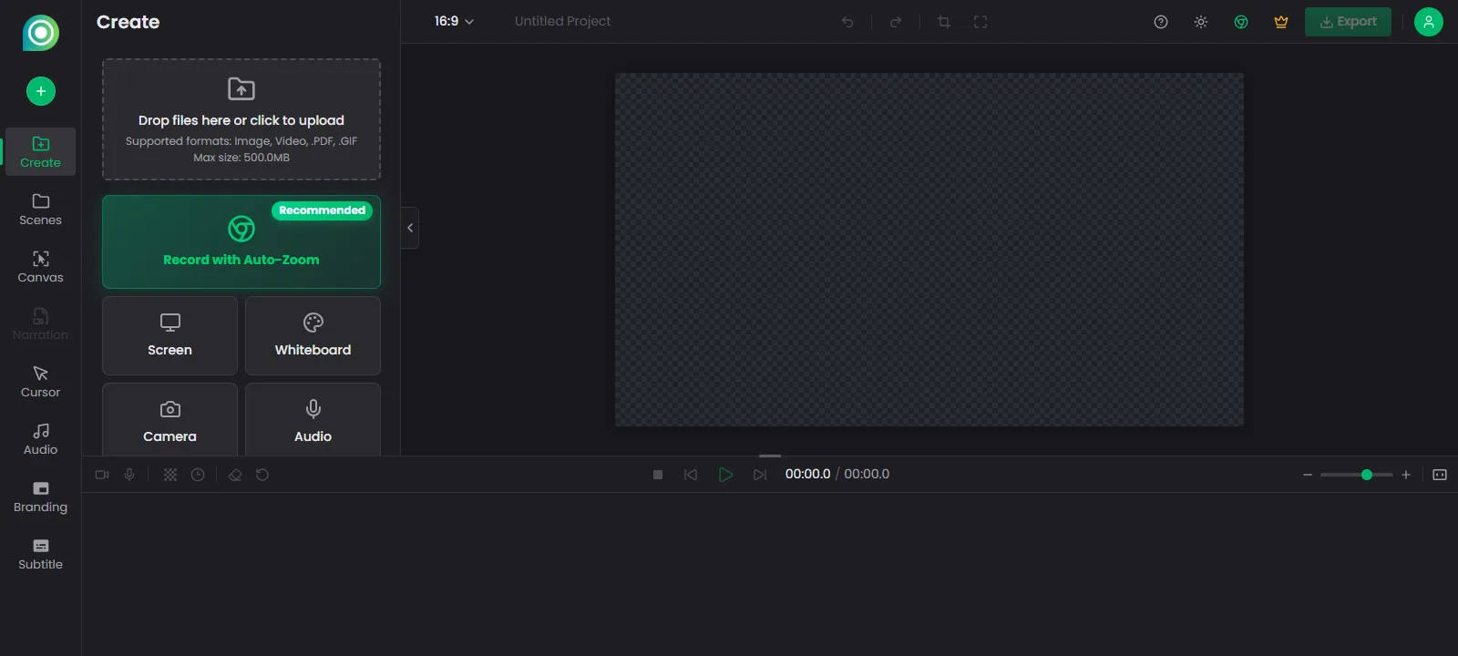Click the file upload drop zone
This screenshot has width=1458, height=656.
tap(241, 119)
